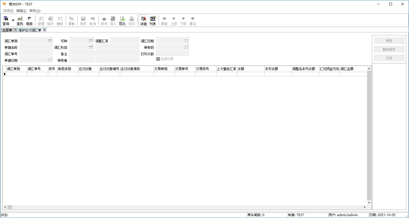Toggle the 生成分录 checkbox

(x=158, y=59)
